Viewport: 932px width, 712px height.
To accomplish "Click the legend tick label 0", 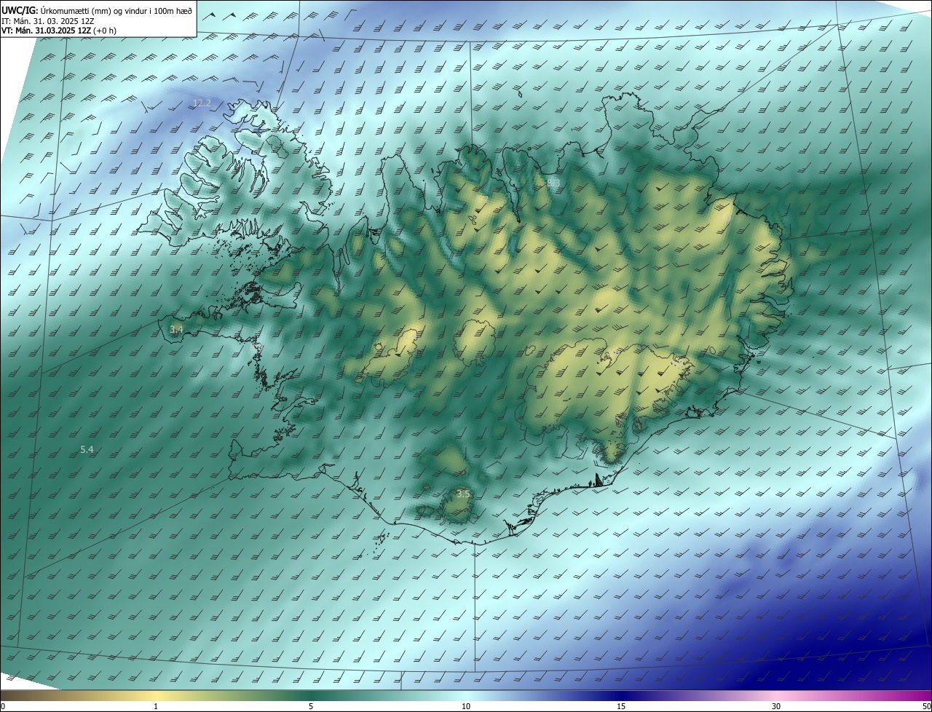I will click(3, 706).
